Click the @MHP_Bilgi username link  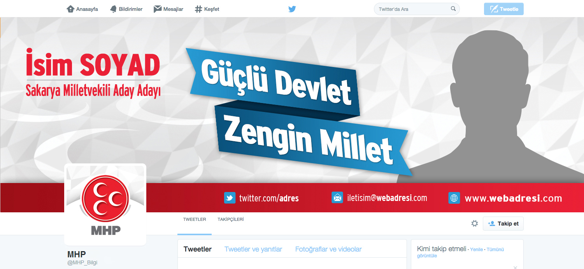pyautogui.click(x=82, y=262)
